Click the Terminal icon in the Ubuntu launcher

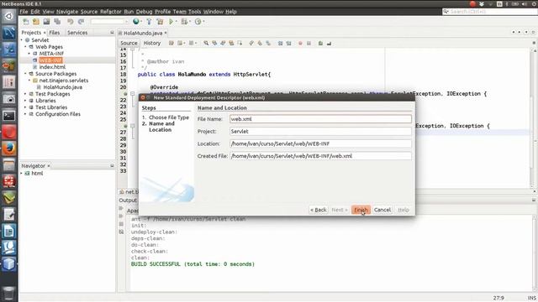pos(9,116)
